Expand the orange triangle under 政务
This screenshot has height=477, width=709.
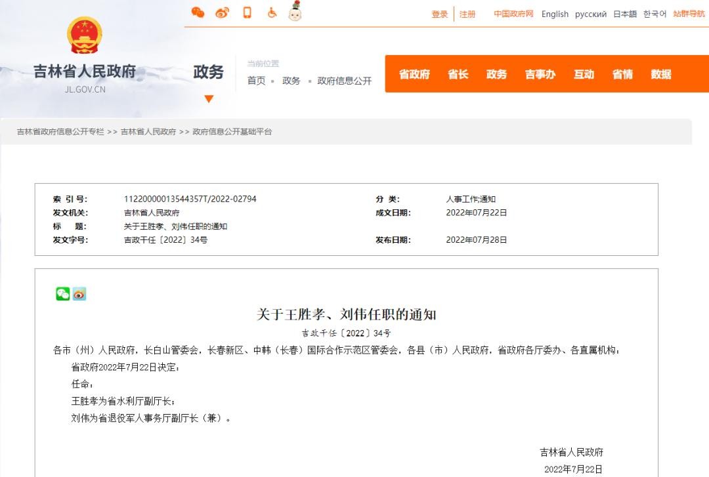click(209, 99)
